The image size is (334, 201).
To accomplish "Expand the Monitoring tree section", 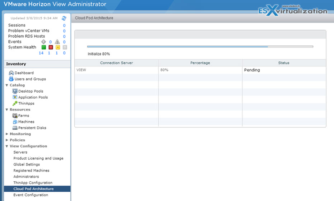I will tap(7, 134).
